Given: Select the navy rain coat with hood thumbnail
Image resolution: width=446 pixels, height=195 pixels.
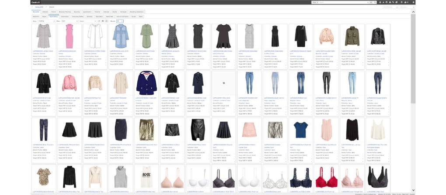Looking at the screenshot, I should 146,83.
